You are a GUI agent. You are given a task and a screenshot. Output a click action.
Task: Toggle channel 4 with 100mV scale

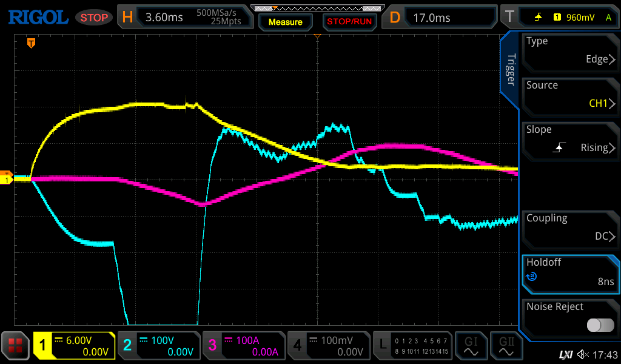coord(328,346)
